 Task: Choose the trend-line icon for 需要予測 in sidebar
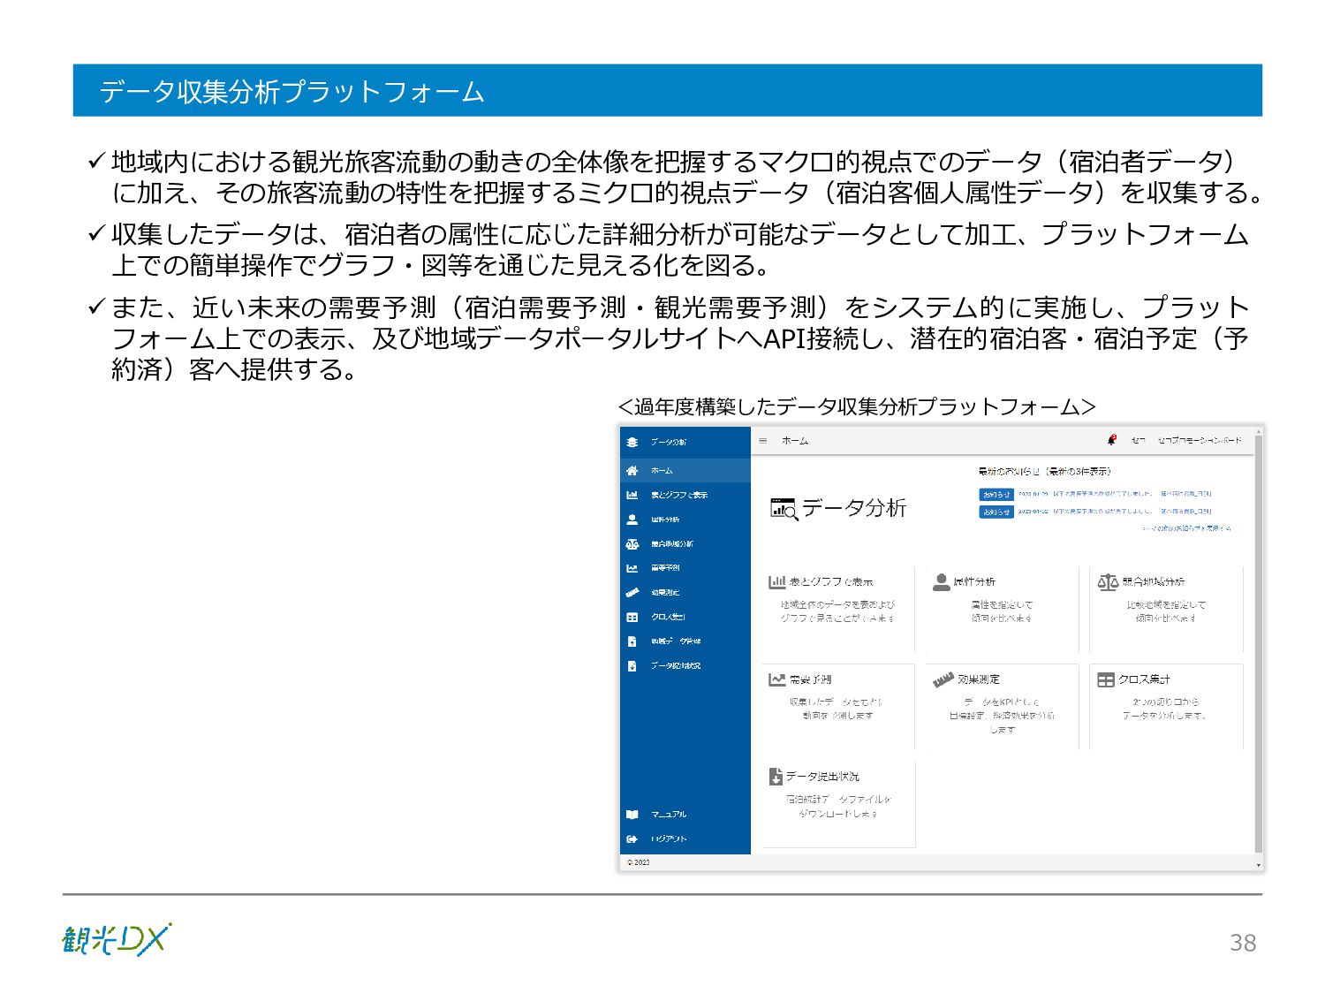pos(632,568)
